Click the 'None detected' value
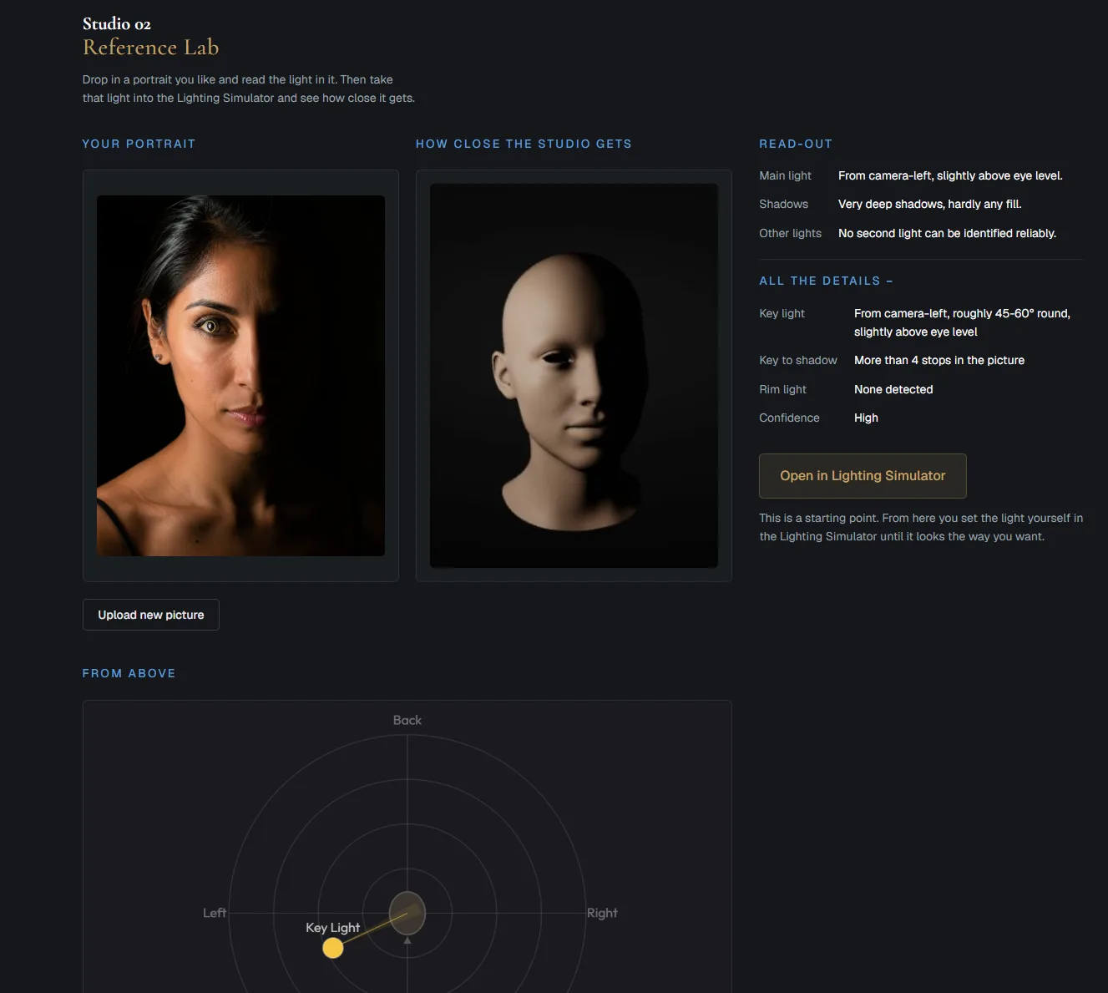This screenshot has height=993, width=1108. pos(893,389)
